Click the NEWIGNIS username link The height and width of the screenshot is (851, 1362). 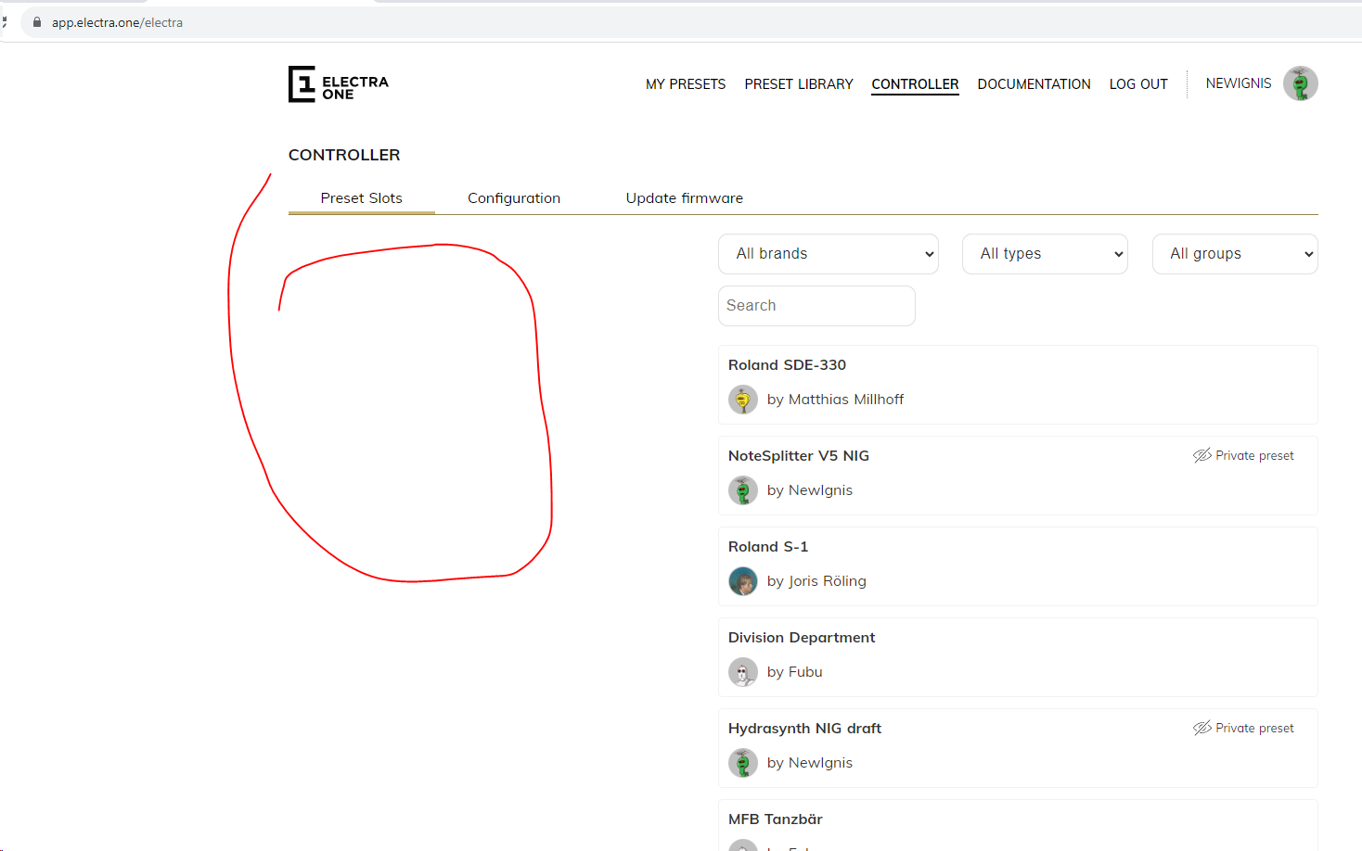pyautogui.click(x=1239, y=83)
